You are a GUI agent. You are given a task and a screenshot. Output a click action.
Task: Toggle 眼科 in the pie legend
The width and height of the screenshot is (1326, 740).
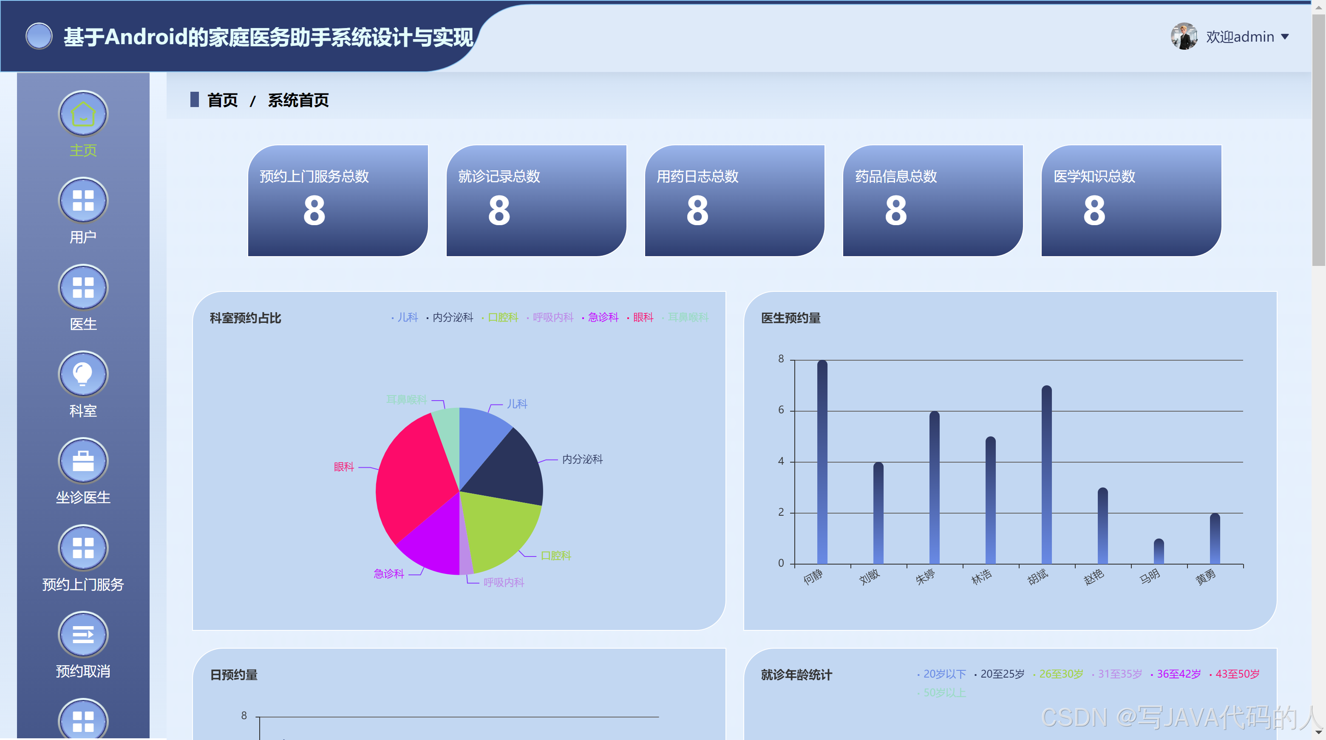tap(640, 317)
